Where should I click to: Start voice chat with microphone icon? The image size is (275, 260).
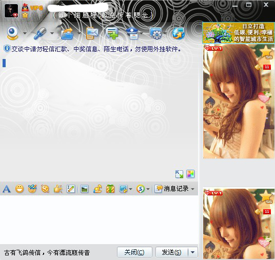(40, 33)
